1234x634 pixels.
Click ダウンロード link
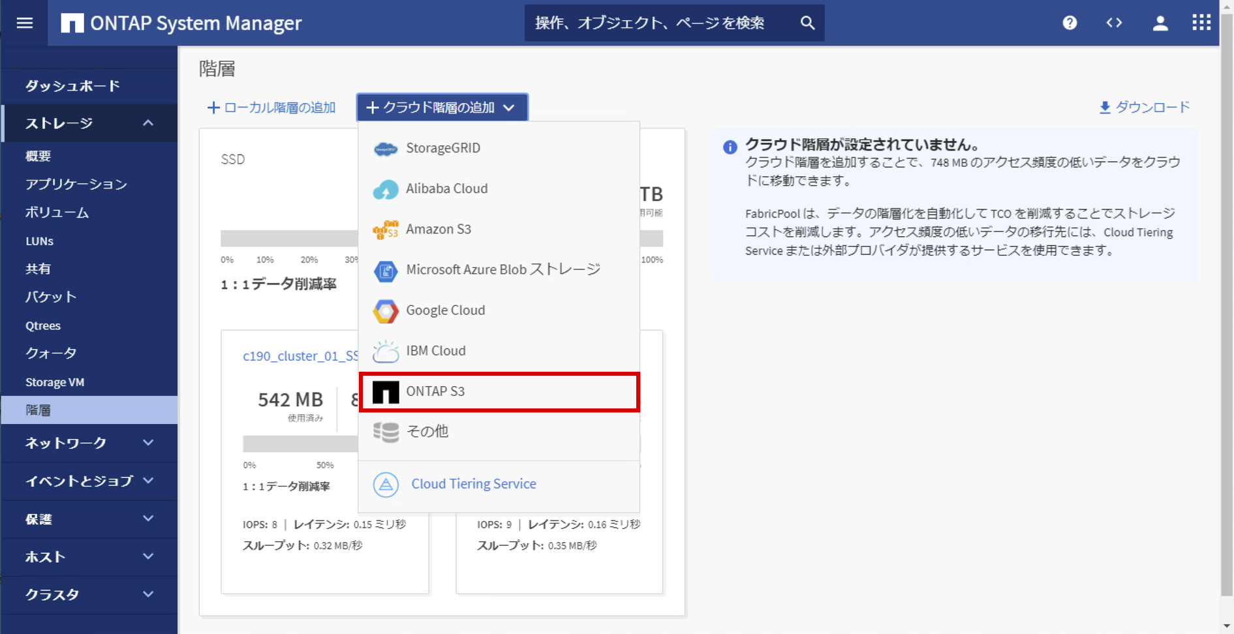pos(1145,107)
